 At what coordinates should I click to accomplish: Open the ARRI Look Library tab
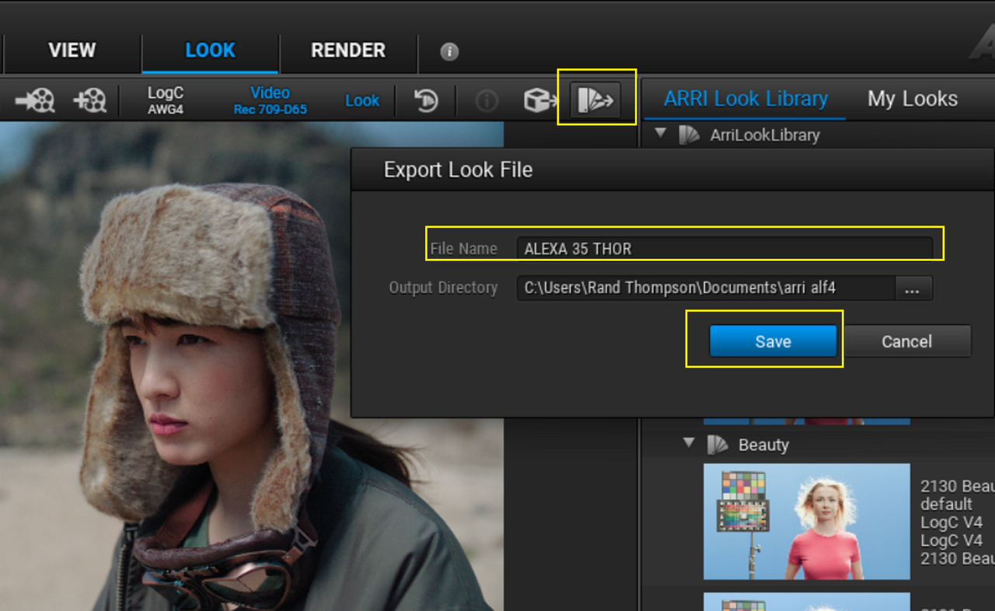[745, 99]
